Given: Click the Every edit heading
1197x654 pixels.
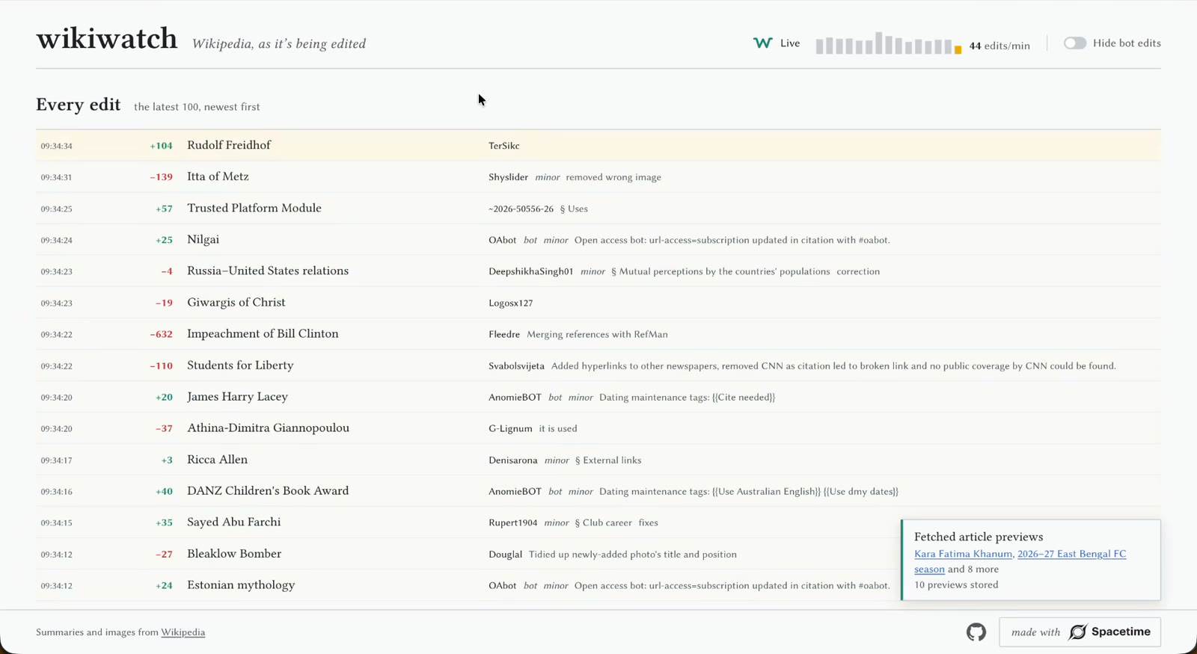Looking at the screenshot, I should pyautogui.click(x=78, y=105).
